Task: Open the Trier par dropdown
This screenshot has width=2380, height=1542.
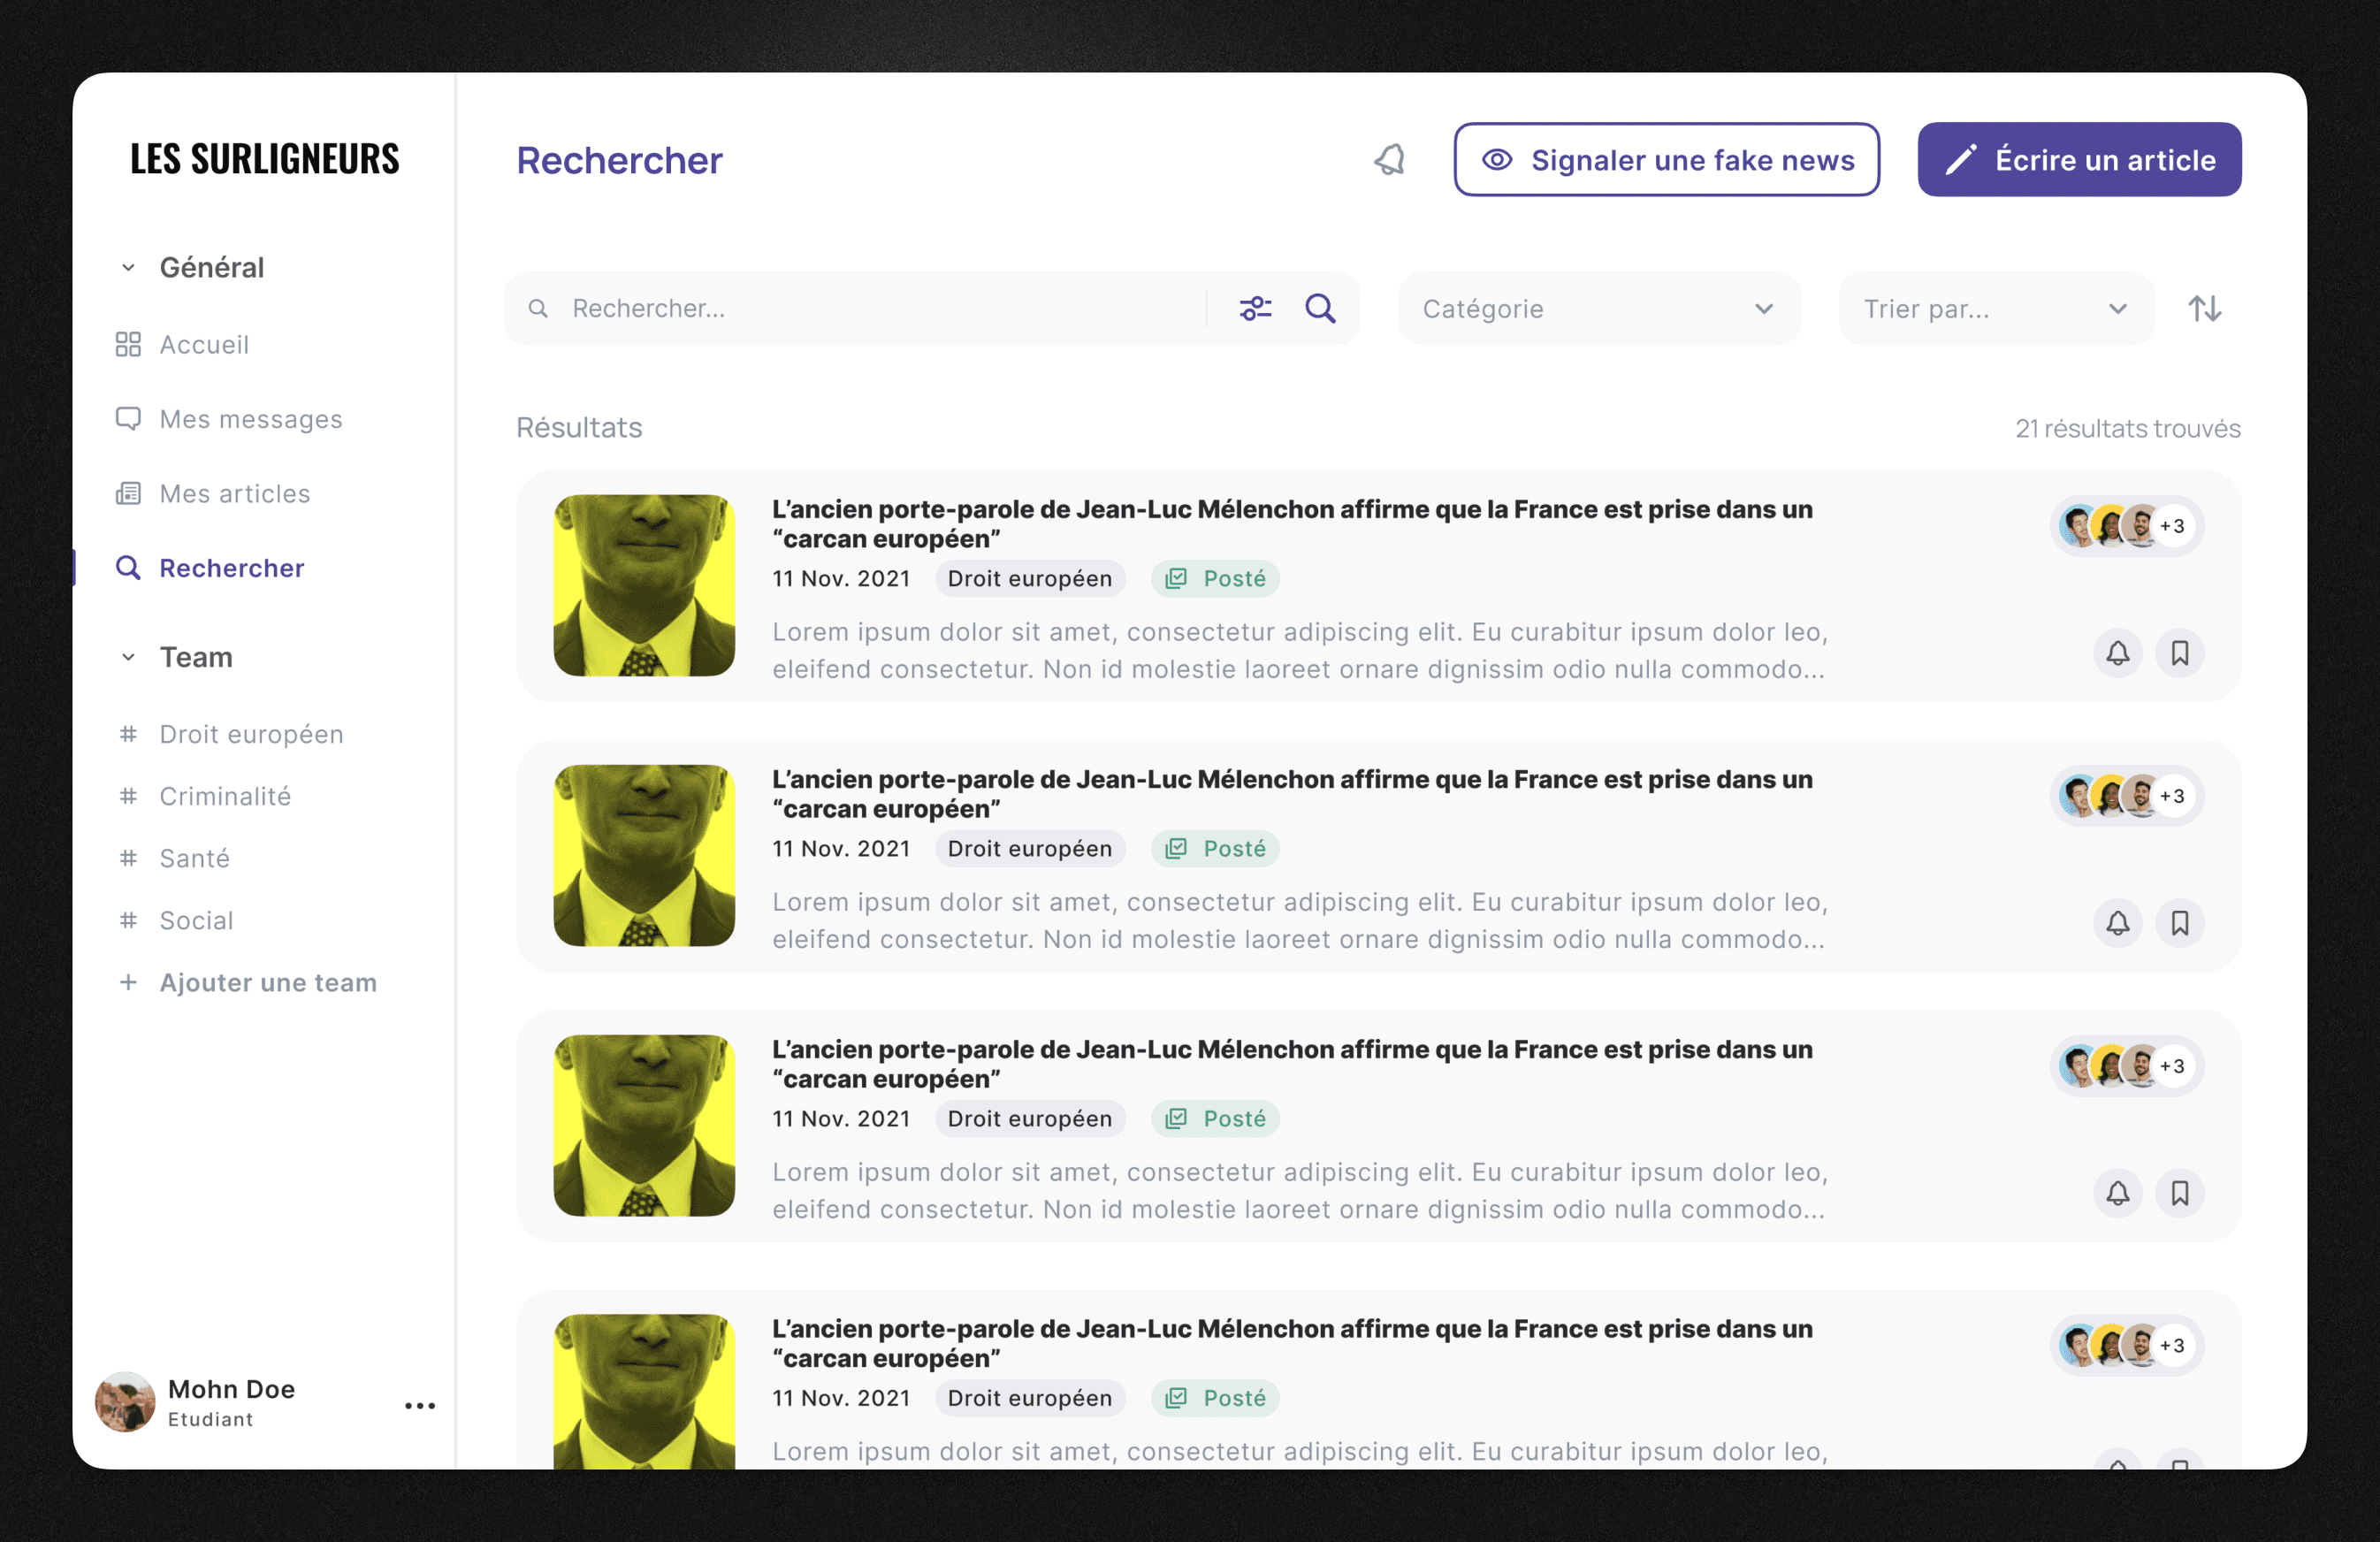Action: tap(1995, 308)
